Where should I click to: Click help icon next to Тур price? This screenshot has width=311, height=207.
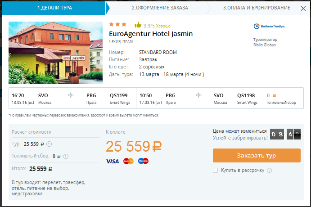[x=49, y=144]
